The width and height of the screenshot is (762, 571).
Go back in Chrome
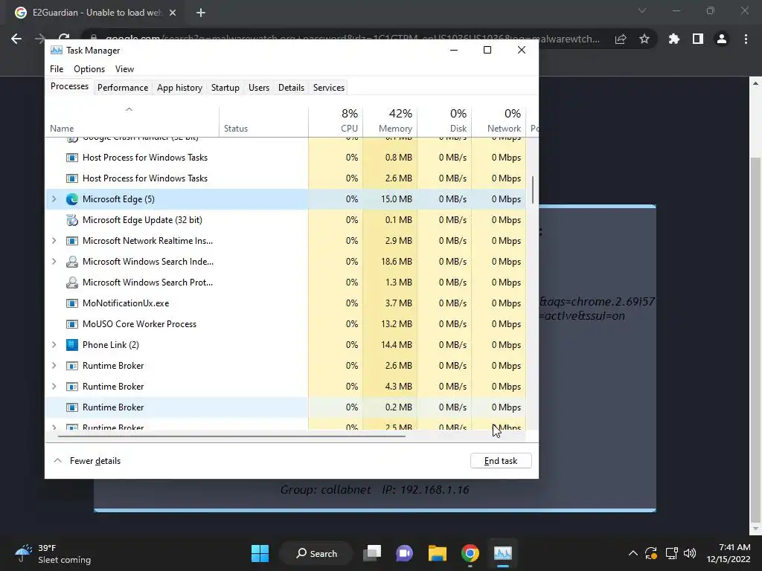(16, 39)
